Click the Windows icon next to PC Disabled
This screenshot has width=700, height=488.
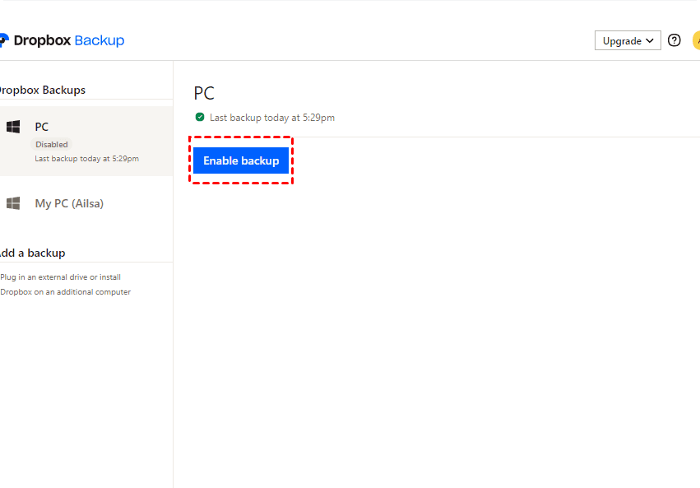coord(13,127)
